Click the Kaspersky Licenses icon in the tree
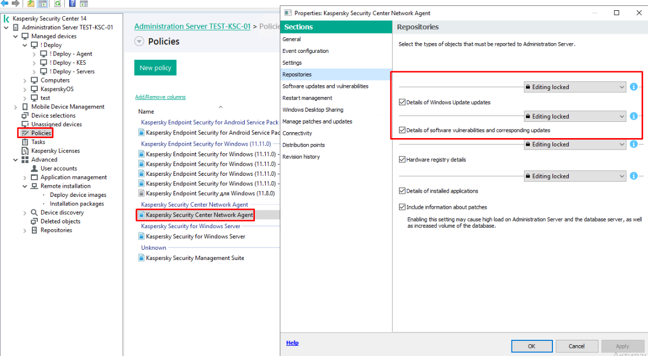The width and height of the screenshot is (648, 356). pos(25,151)
